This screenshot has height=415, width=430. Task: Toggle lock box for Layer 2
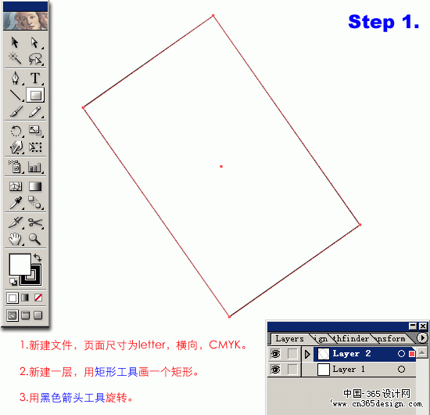(292, 354)
